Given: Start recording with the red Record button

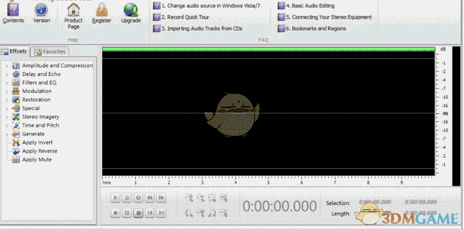Looking at the screenshot, I should coord(138,213).
